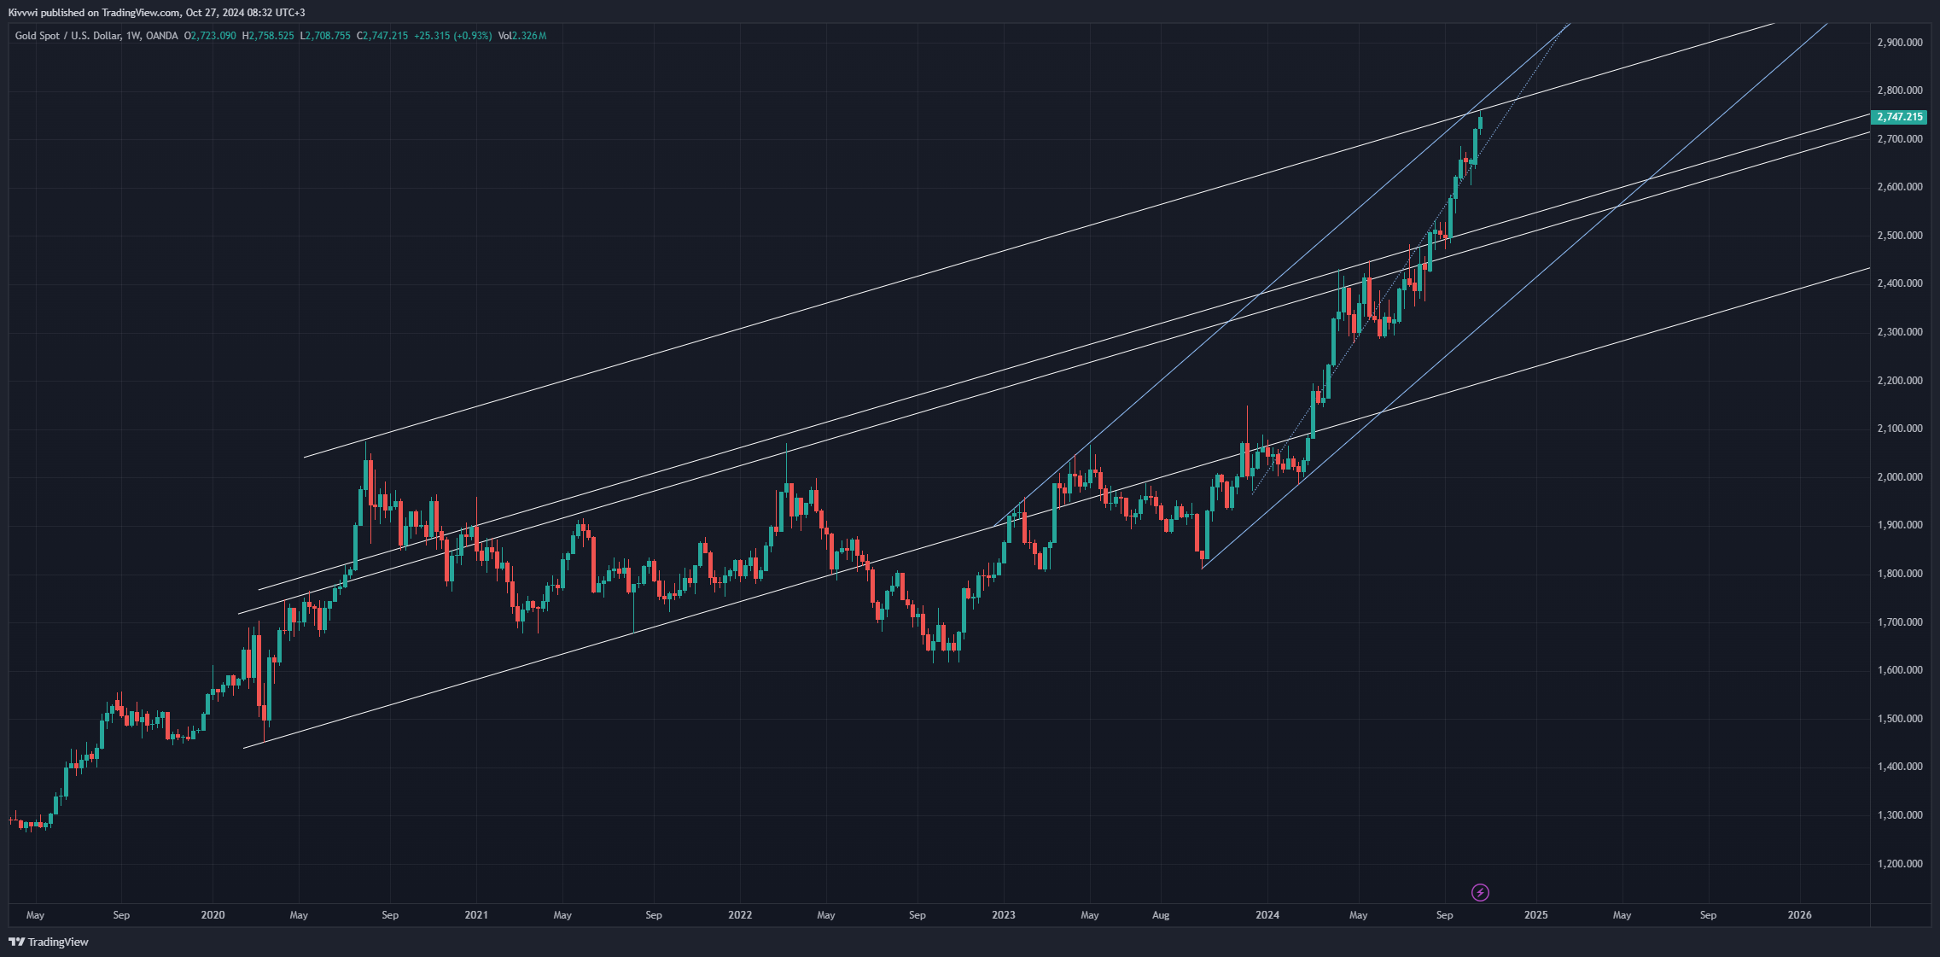
Task: Click the 2,100.000 price axis label
Action: pos(1899,429)
